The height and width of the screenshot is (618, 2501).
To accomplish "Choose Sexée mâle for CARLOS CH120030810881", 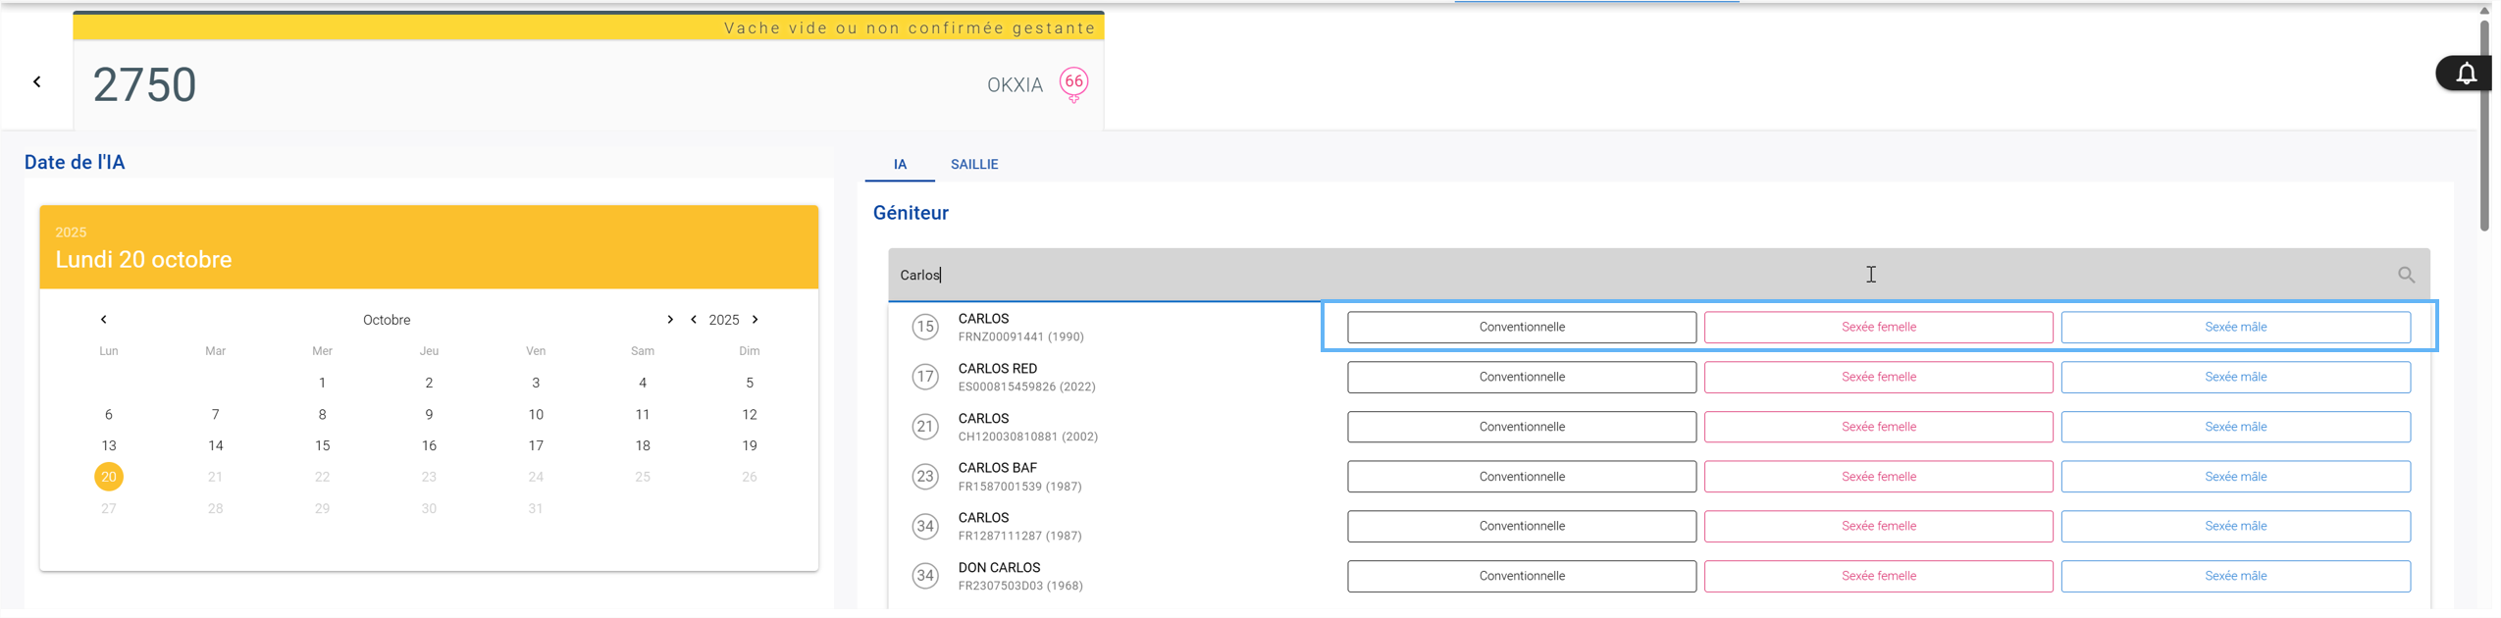I will coord(2235,428).
